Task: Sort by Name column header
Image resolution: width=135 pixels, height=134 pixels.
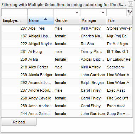Action: pyautogui.click(x=41, y=20)
